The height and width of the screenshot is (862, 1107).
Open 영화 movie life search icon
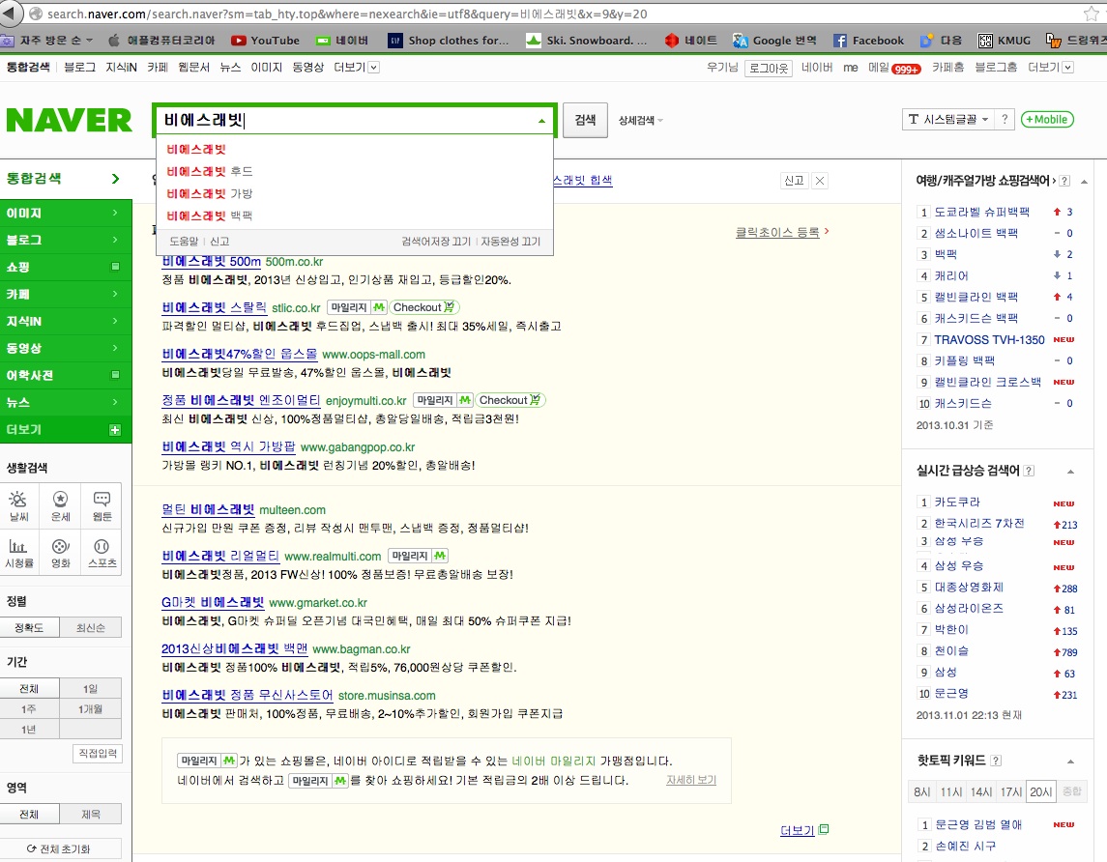61,553
